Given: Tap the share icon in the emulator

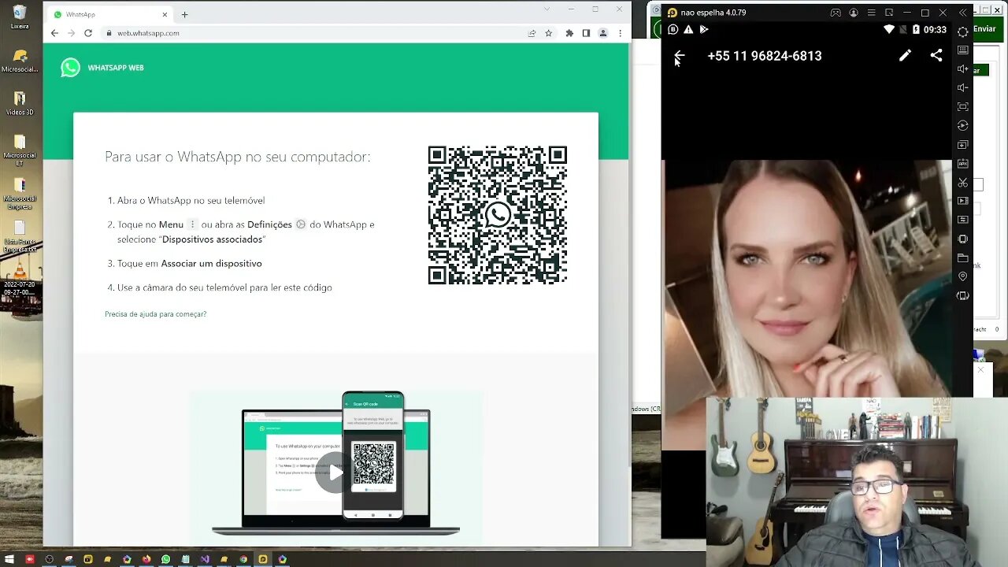Looking at the screenshot, I should [x=936, y=56].
